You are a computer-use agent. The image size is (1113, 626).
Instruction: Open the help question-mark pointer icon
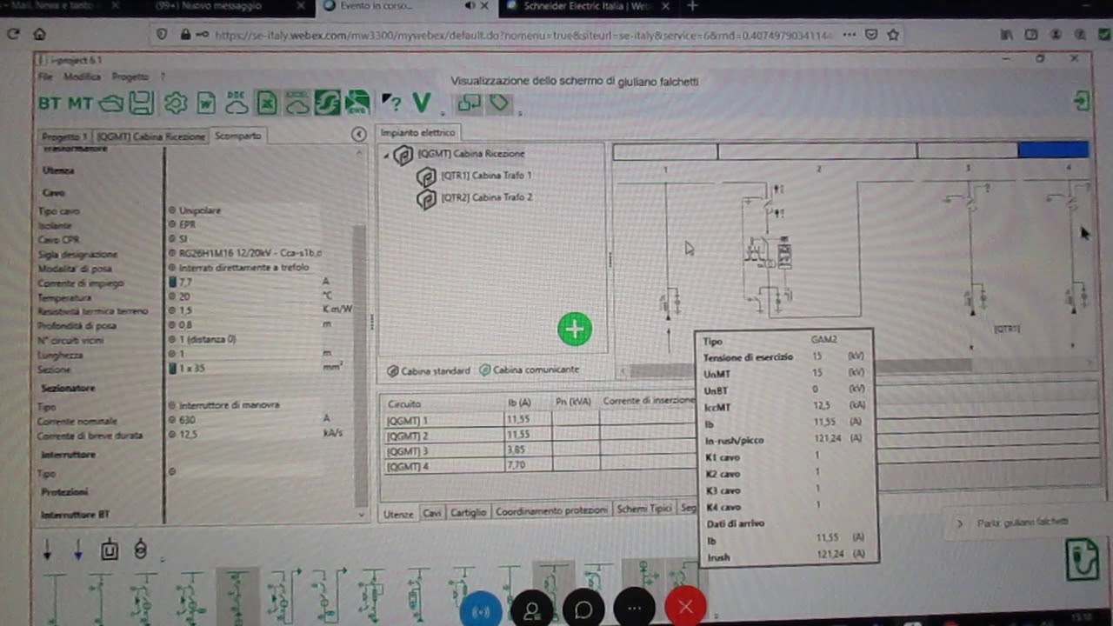pyautogui.click(x=392, y=103)
